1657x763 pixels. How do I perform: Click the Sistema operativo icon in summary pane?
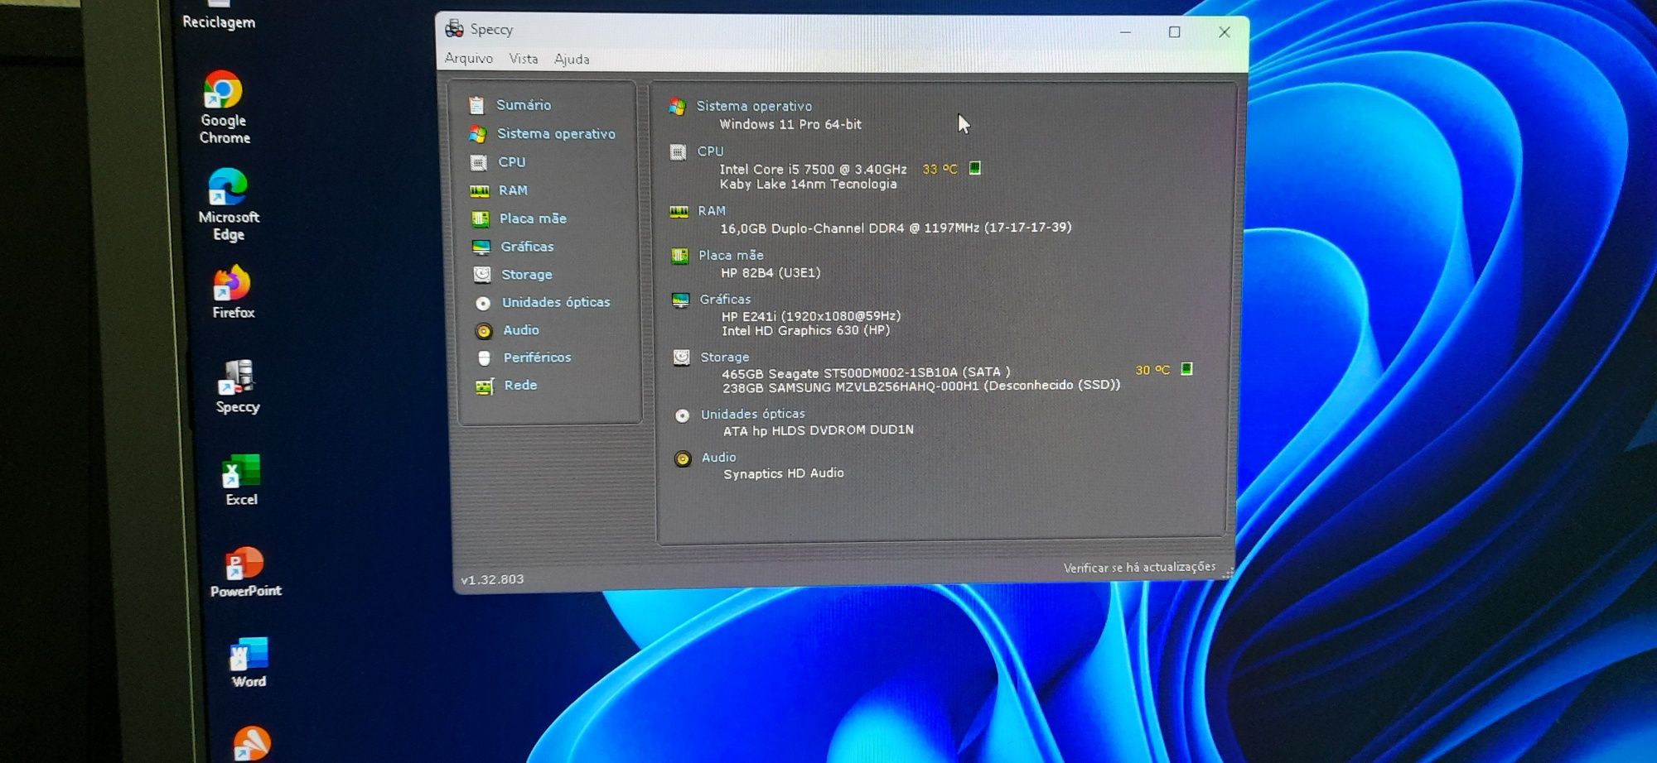678,107
